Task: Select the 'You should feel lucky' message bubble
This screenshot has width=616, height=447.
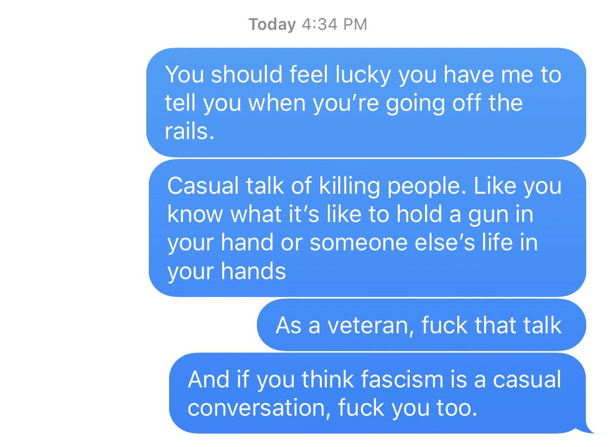Action: [367, 103]
